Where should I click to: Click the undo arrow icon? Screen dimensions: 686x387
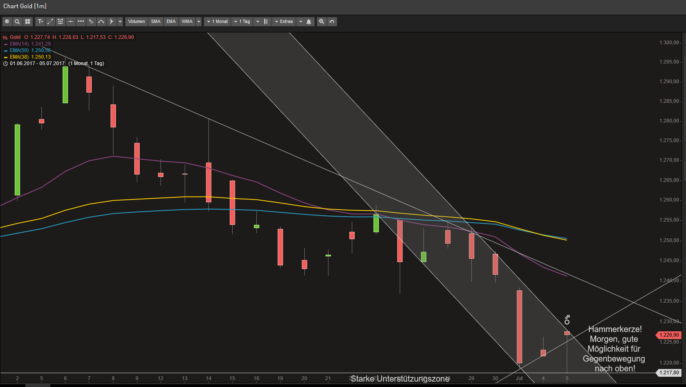[x=331, y=21]
